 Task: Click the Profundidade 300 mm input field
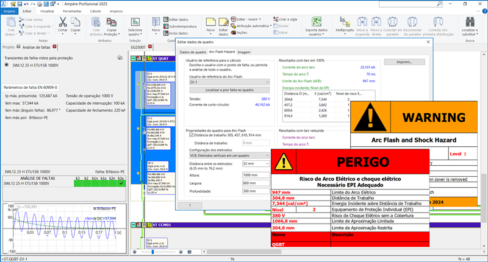(256, 191)
